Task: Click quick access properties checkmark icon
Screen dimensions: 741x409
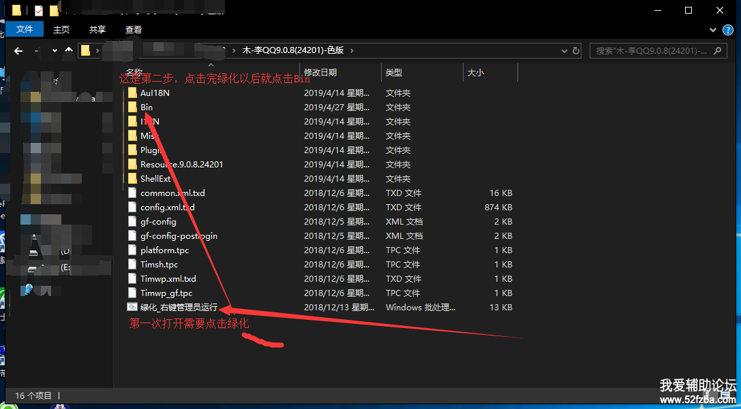Action: click(x=38, y=10)
